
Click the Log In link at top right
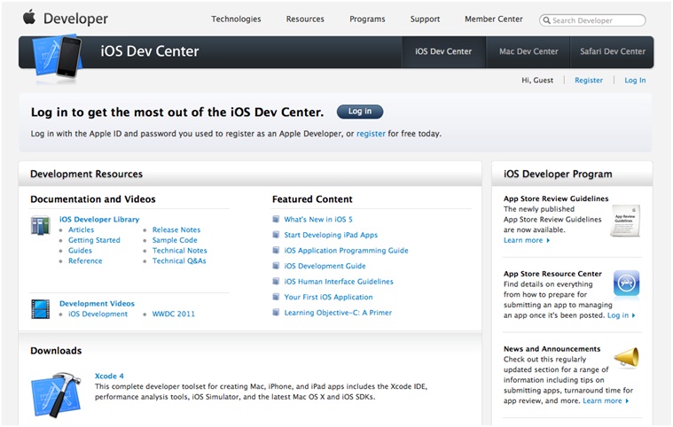635,80
